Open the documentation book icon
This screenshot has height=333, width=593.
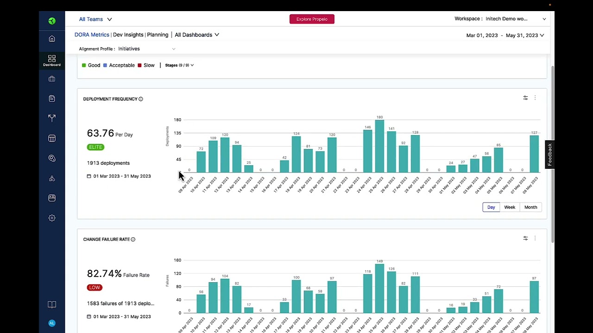point(52,304)
